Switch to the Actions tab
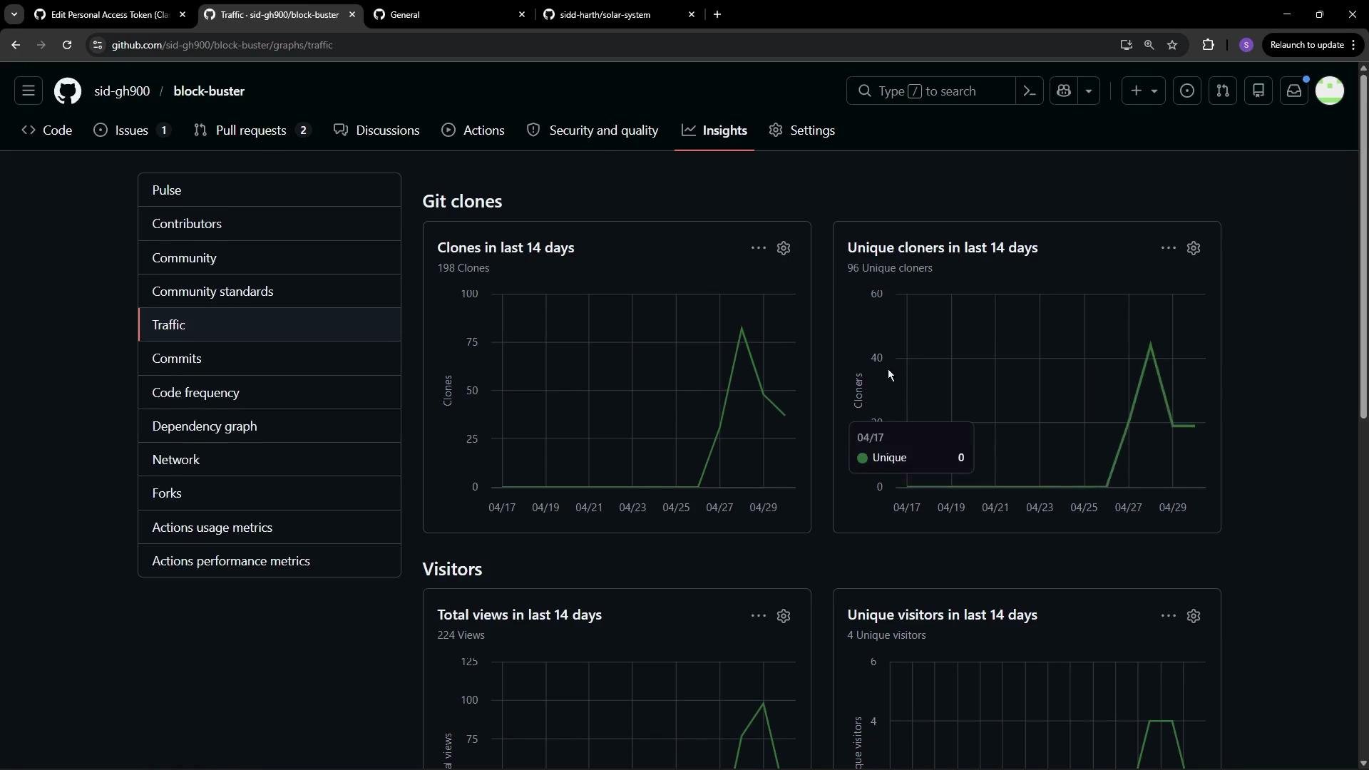Image resolution: width=1369 pixels, height=770 pixels. click(473, 130)
